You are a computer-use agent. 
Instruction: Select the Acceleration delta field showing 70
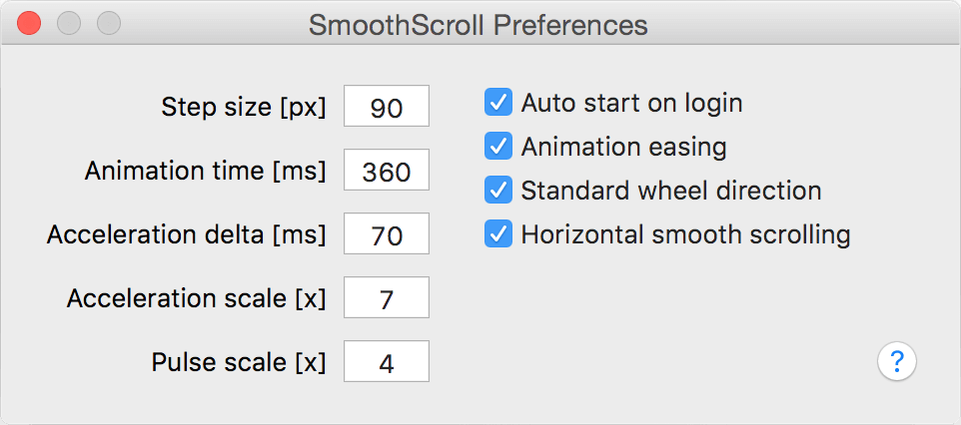point(387,235)
